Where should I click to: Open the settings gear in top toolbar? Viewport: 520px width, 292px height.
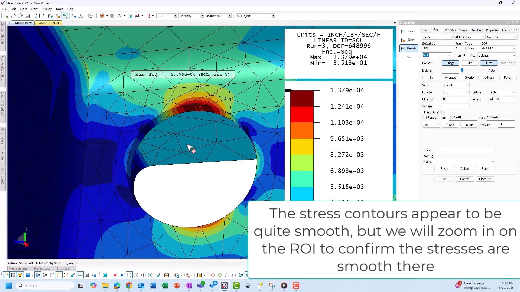[90, 16]
